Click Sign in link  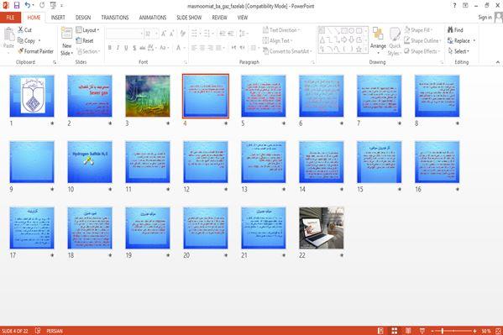pos(485,18)
